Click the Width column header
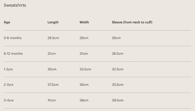The width and height of the screenshot is (195, 111). click(84, 22)
